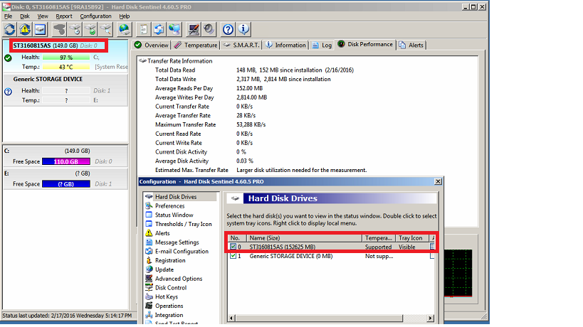Open Alerts in the configuration list
This screenshot has height=327, width=583.
[x=162, y=233]
